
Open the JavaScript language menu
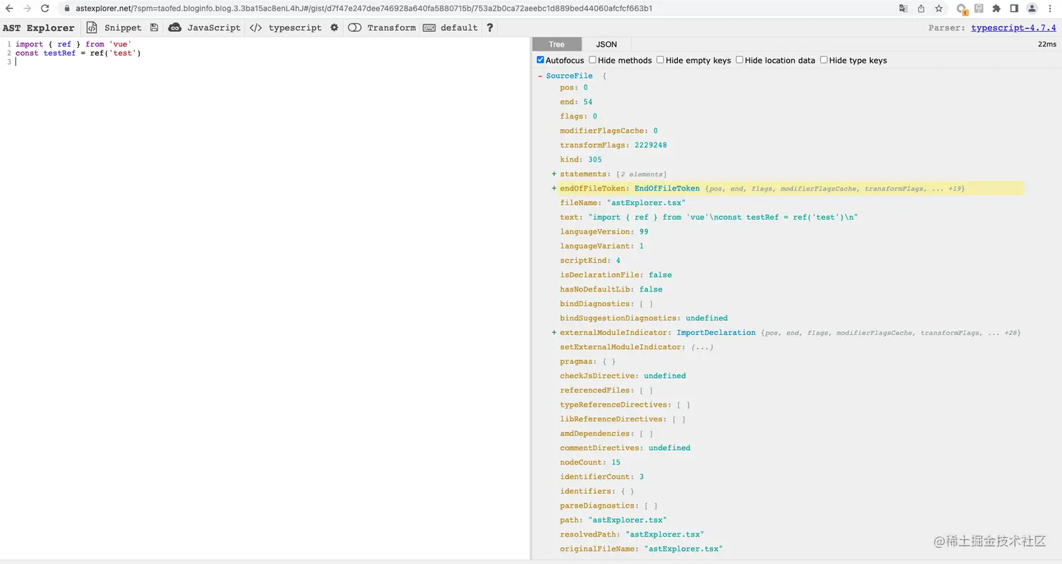(x=204, y=27)
